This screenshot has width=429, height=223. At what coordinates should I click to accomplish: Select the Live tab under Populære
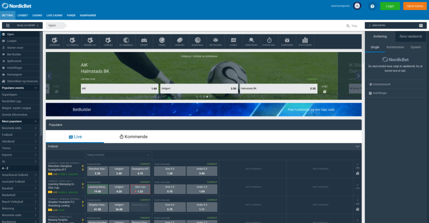pyautogui.click(x=75, y=137)
